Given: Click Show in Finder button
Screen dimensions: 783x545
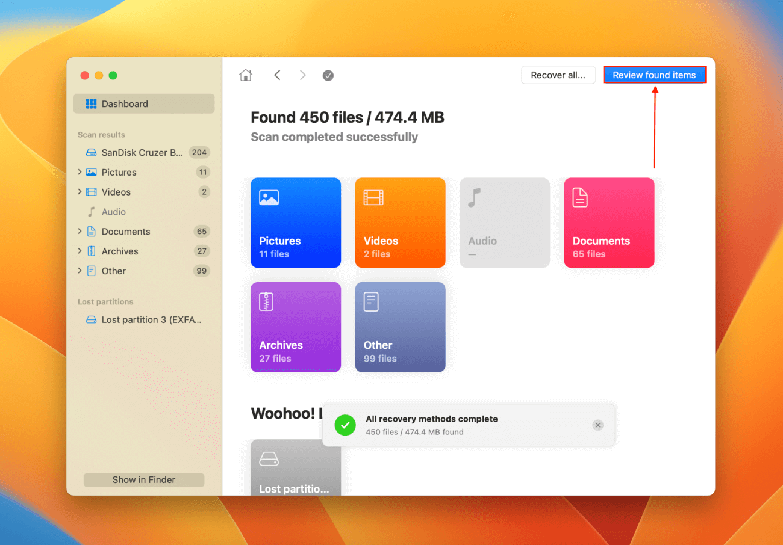Looking at the screenshot, I should [x=144, y=480].
